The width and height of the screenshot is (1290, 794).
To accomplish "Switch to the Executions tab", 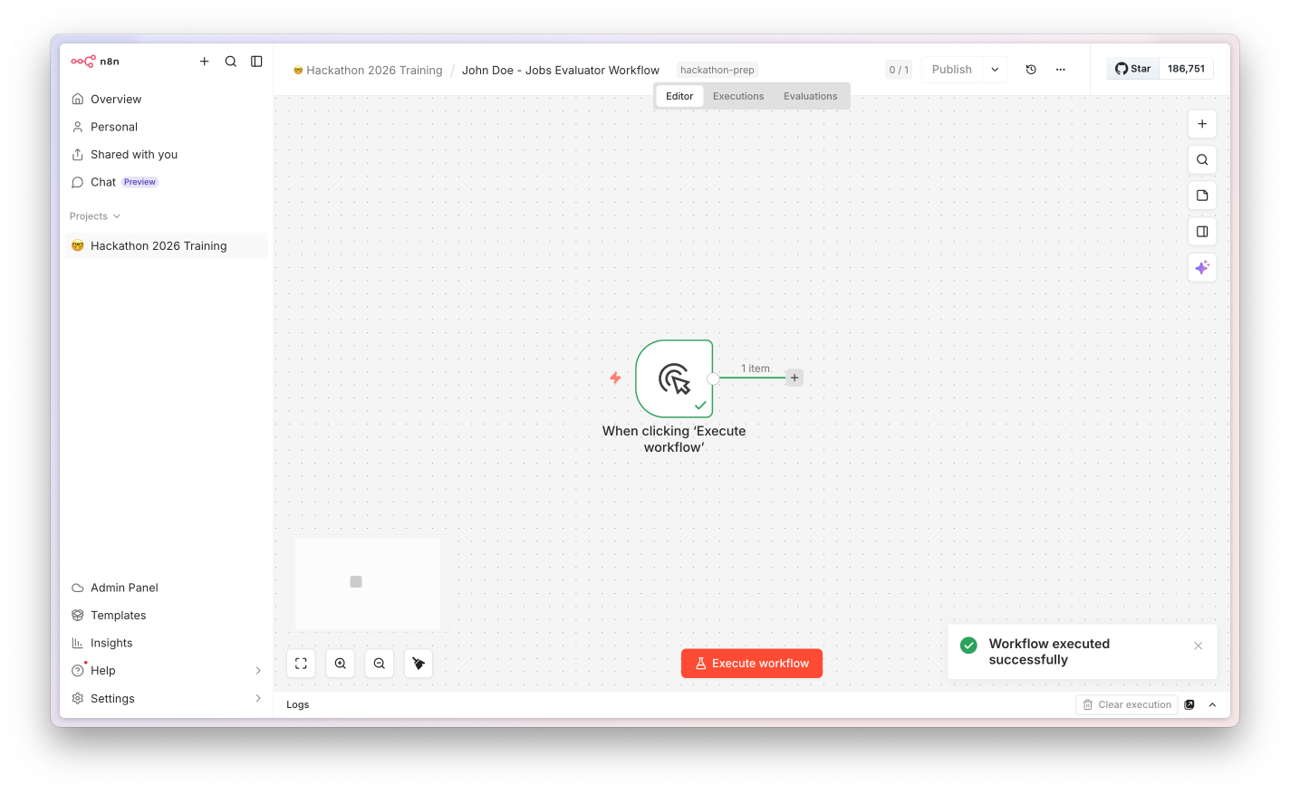I will 738,96.
